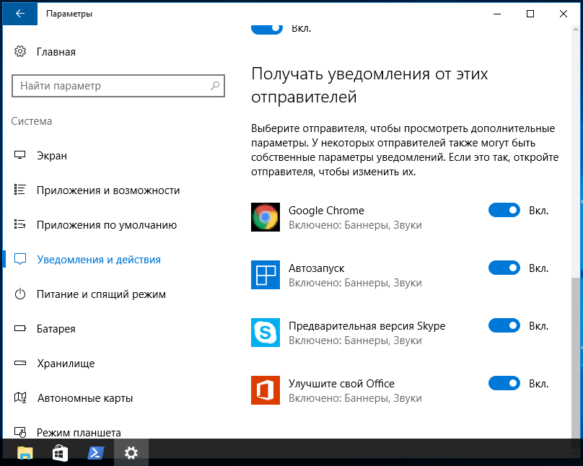Click the Settings gear in the taskbar
The width and height of the screenshot is (583, 466).
coord(131,452)
